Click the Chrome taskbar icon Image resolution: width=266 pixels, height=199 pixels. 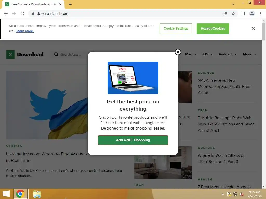(x=20, y=194)
